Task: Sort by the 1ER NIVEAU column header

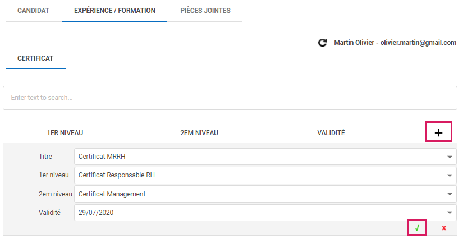Action: [x=65, y=133]
